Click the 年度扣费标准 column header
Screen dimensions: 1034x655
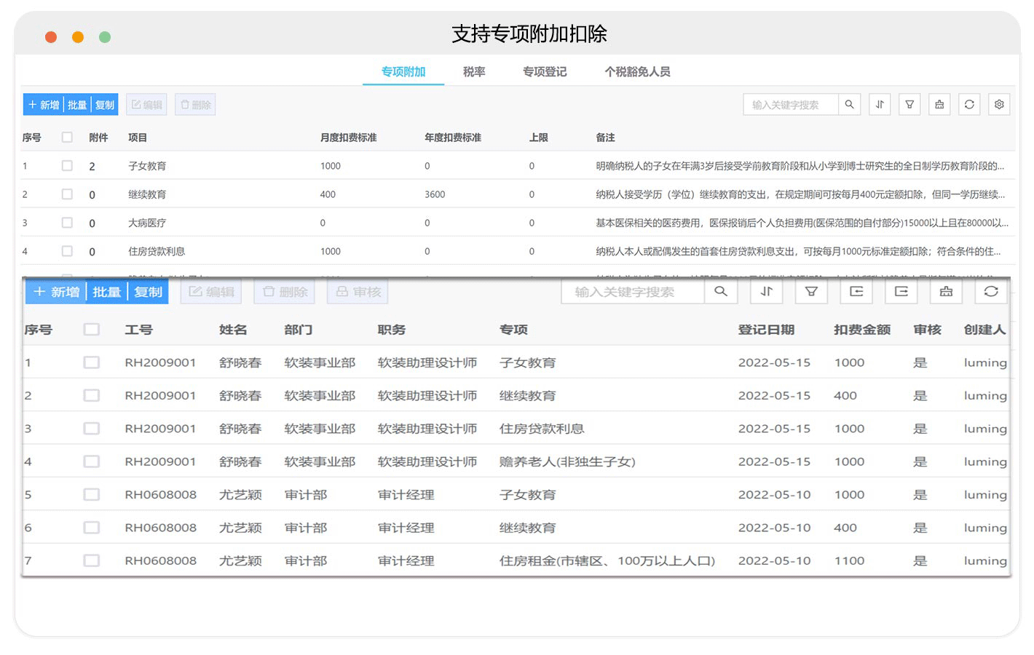tap(453, 138)
